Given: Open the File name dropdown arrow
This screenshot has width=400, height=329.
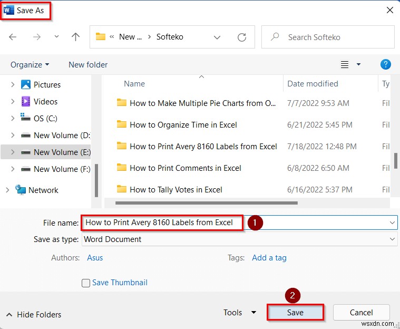Looking at the screenshot, I should point(392,222).
